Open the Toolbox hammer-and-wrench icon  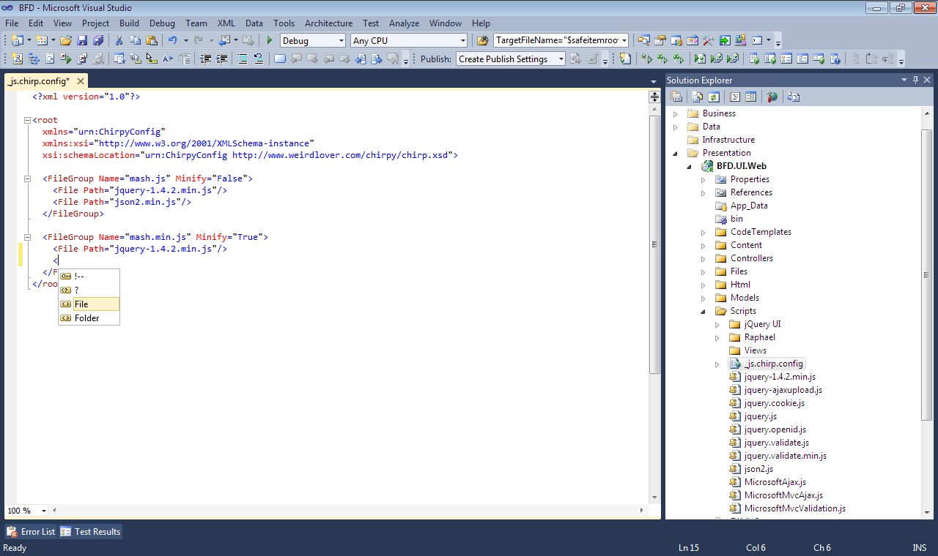coord(708,40)
